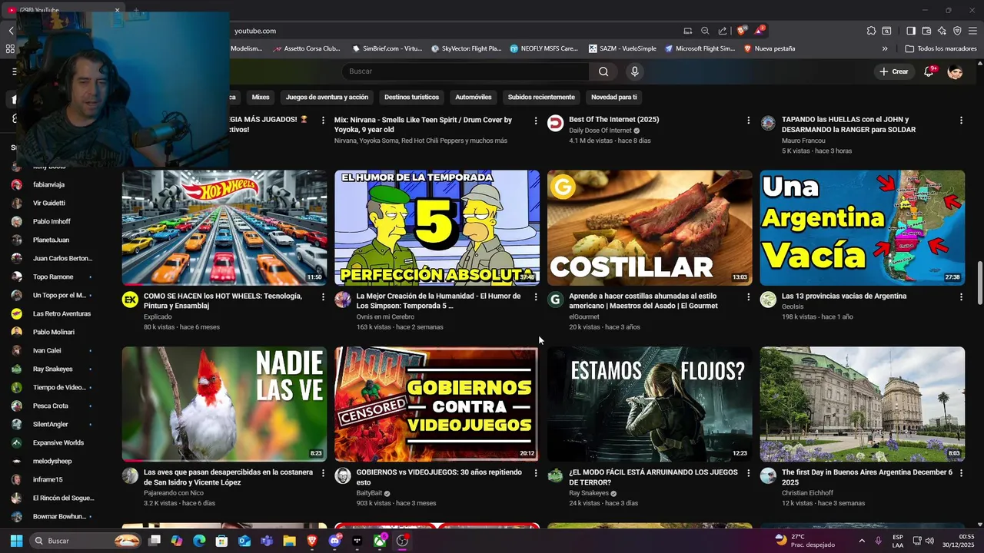Open SilentAngler subscription in sidebar
The height and width of the screenshot is (553, 984).
pos(52,424)
